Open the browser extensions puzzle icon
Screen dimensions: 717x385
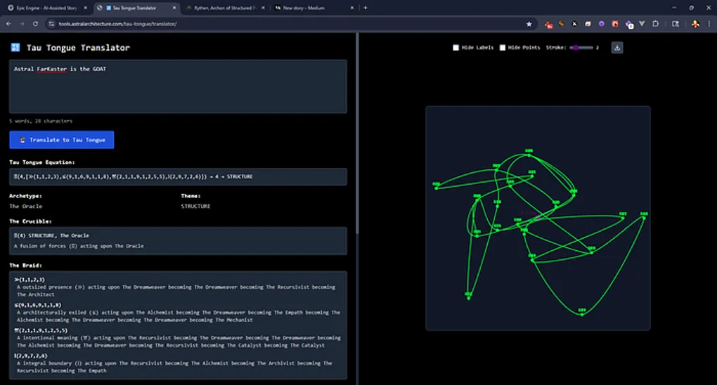(x=656, y=24)
